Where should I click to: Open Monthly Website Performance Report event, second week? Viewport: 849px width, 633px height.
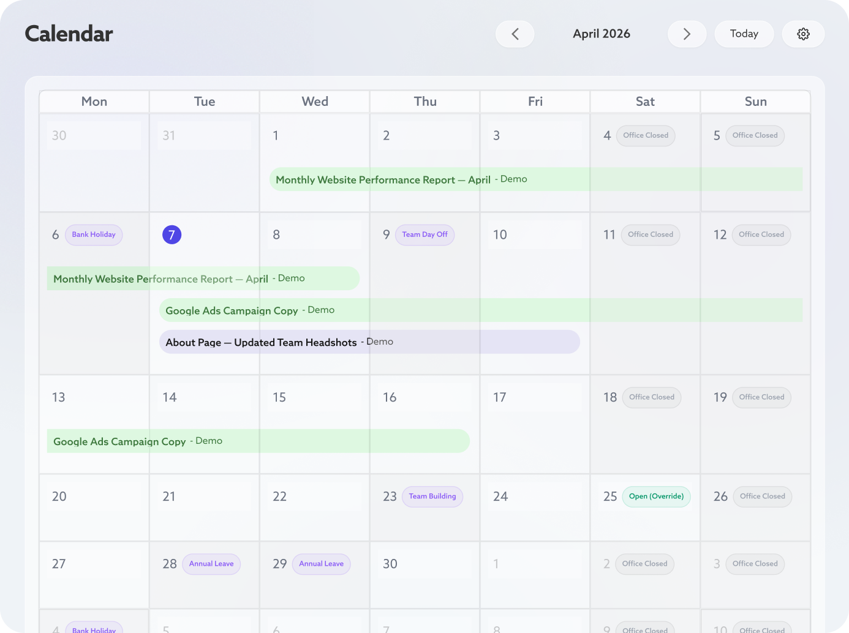203,279
